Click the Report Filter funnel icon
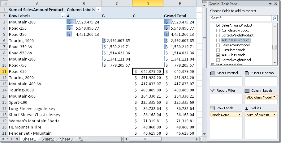This screenshot has width=281, height=143. click(212, 90)
